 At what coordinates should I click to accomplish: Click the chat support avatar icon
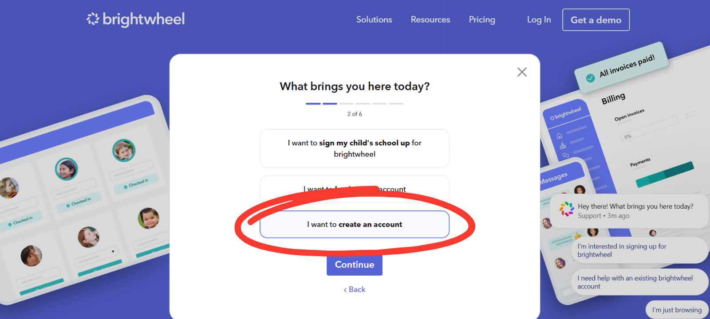(x=566, y=209)
